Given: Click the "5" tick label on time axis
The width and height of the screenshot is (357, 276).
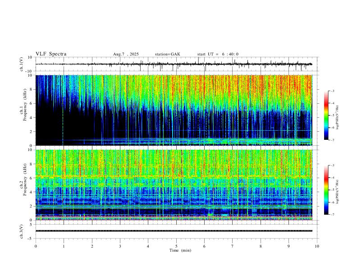Looking at the screenshot, I should pos(176,246).
